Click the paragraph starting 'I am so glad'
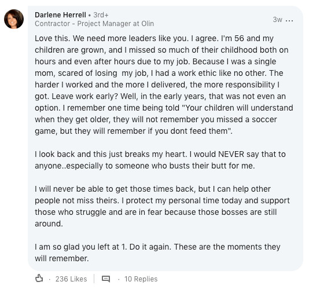Screen dimensions: 309x289 click(x=157, y=253)
